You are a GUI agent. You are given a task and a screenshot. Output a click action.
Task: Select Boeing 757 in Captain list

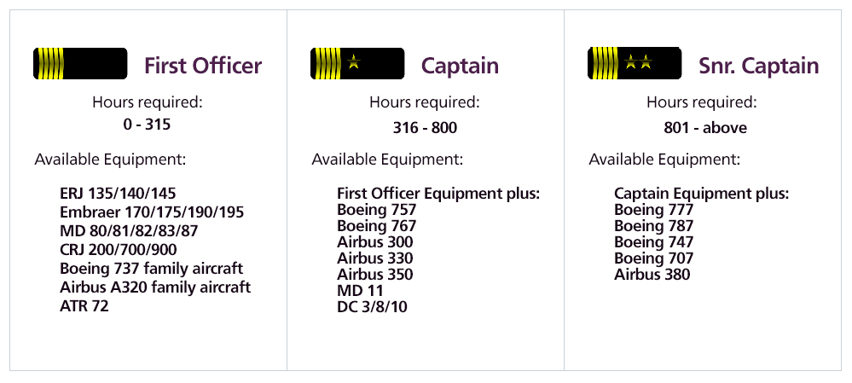(376, 210)
